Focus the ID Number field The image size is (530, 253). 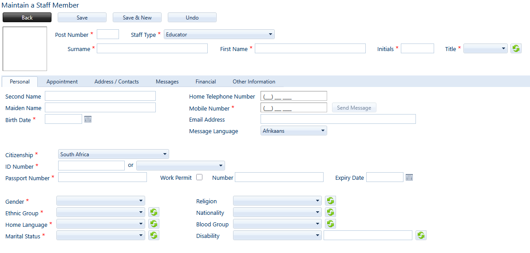(91, 166)
